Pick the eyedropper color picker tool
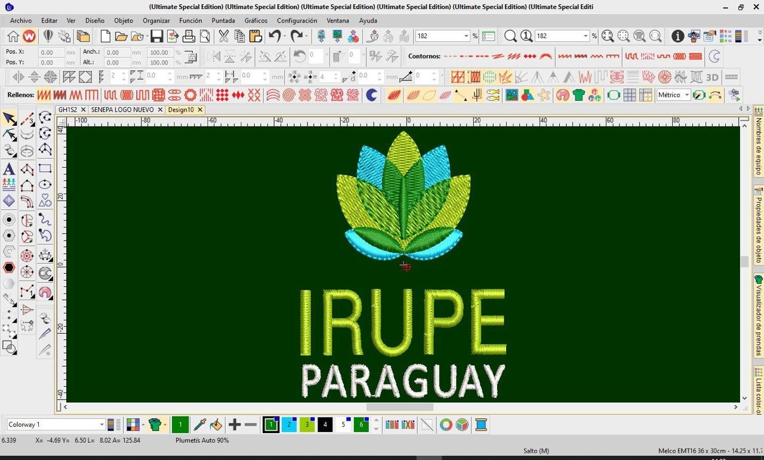Screen dimensions: 764x460 click(x=200, y=425)
